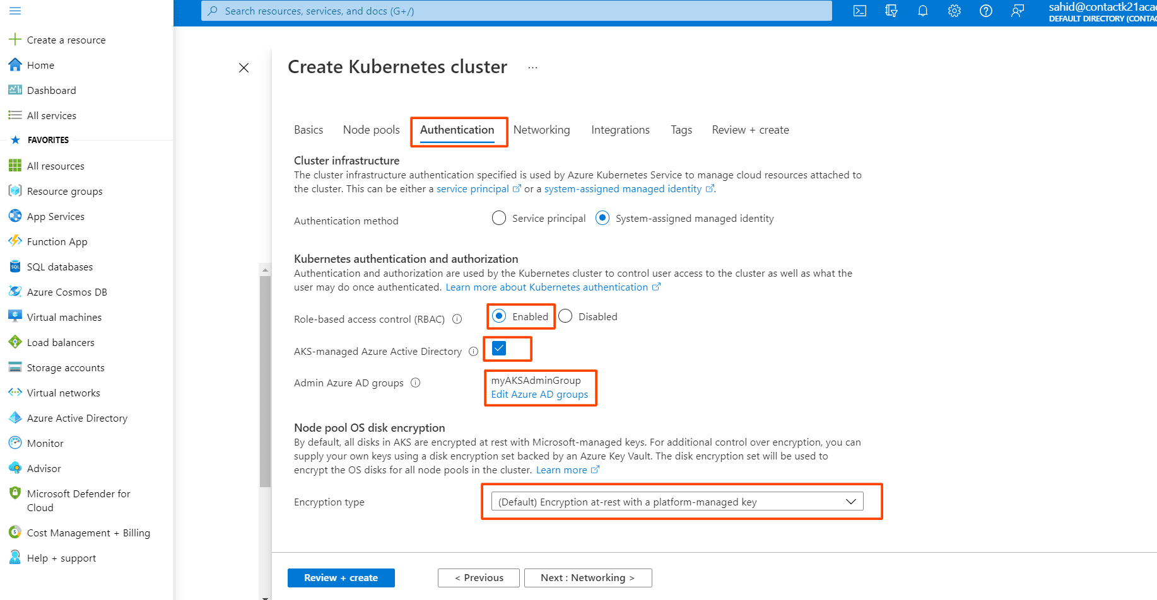Focus the search resources input field

pyautogui.click(x=516, y=11)
